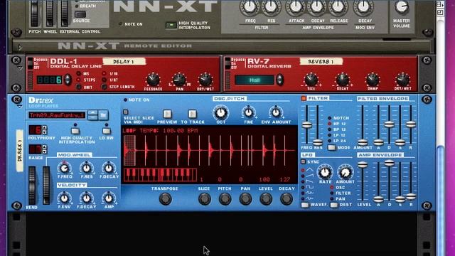Click the LFO Dest button
This screenshot has height=256, width=455.
pyautogui.click(x=334, y=205)
